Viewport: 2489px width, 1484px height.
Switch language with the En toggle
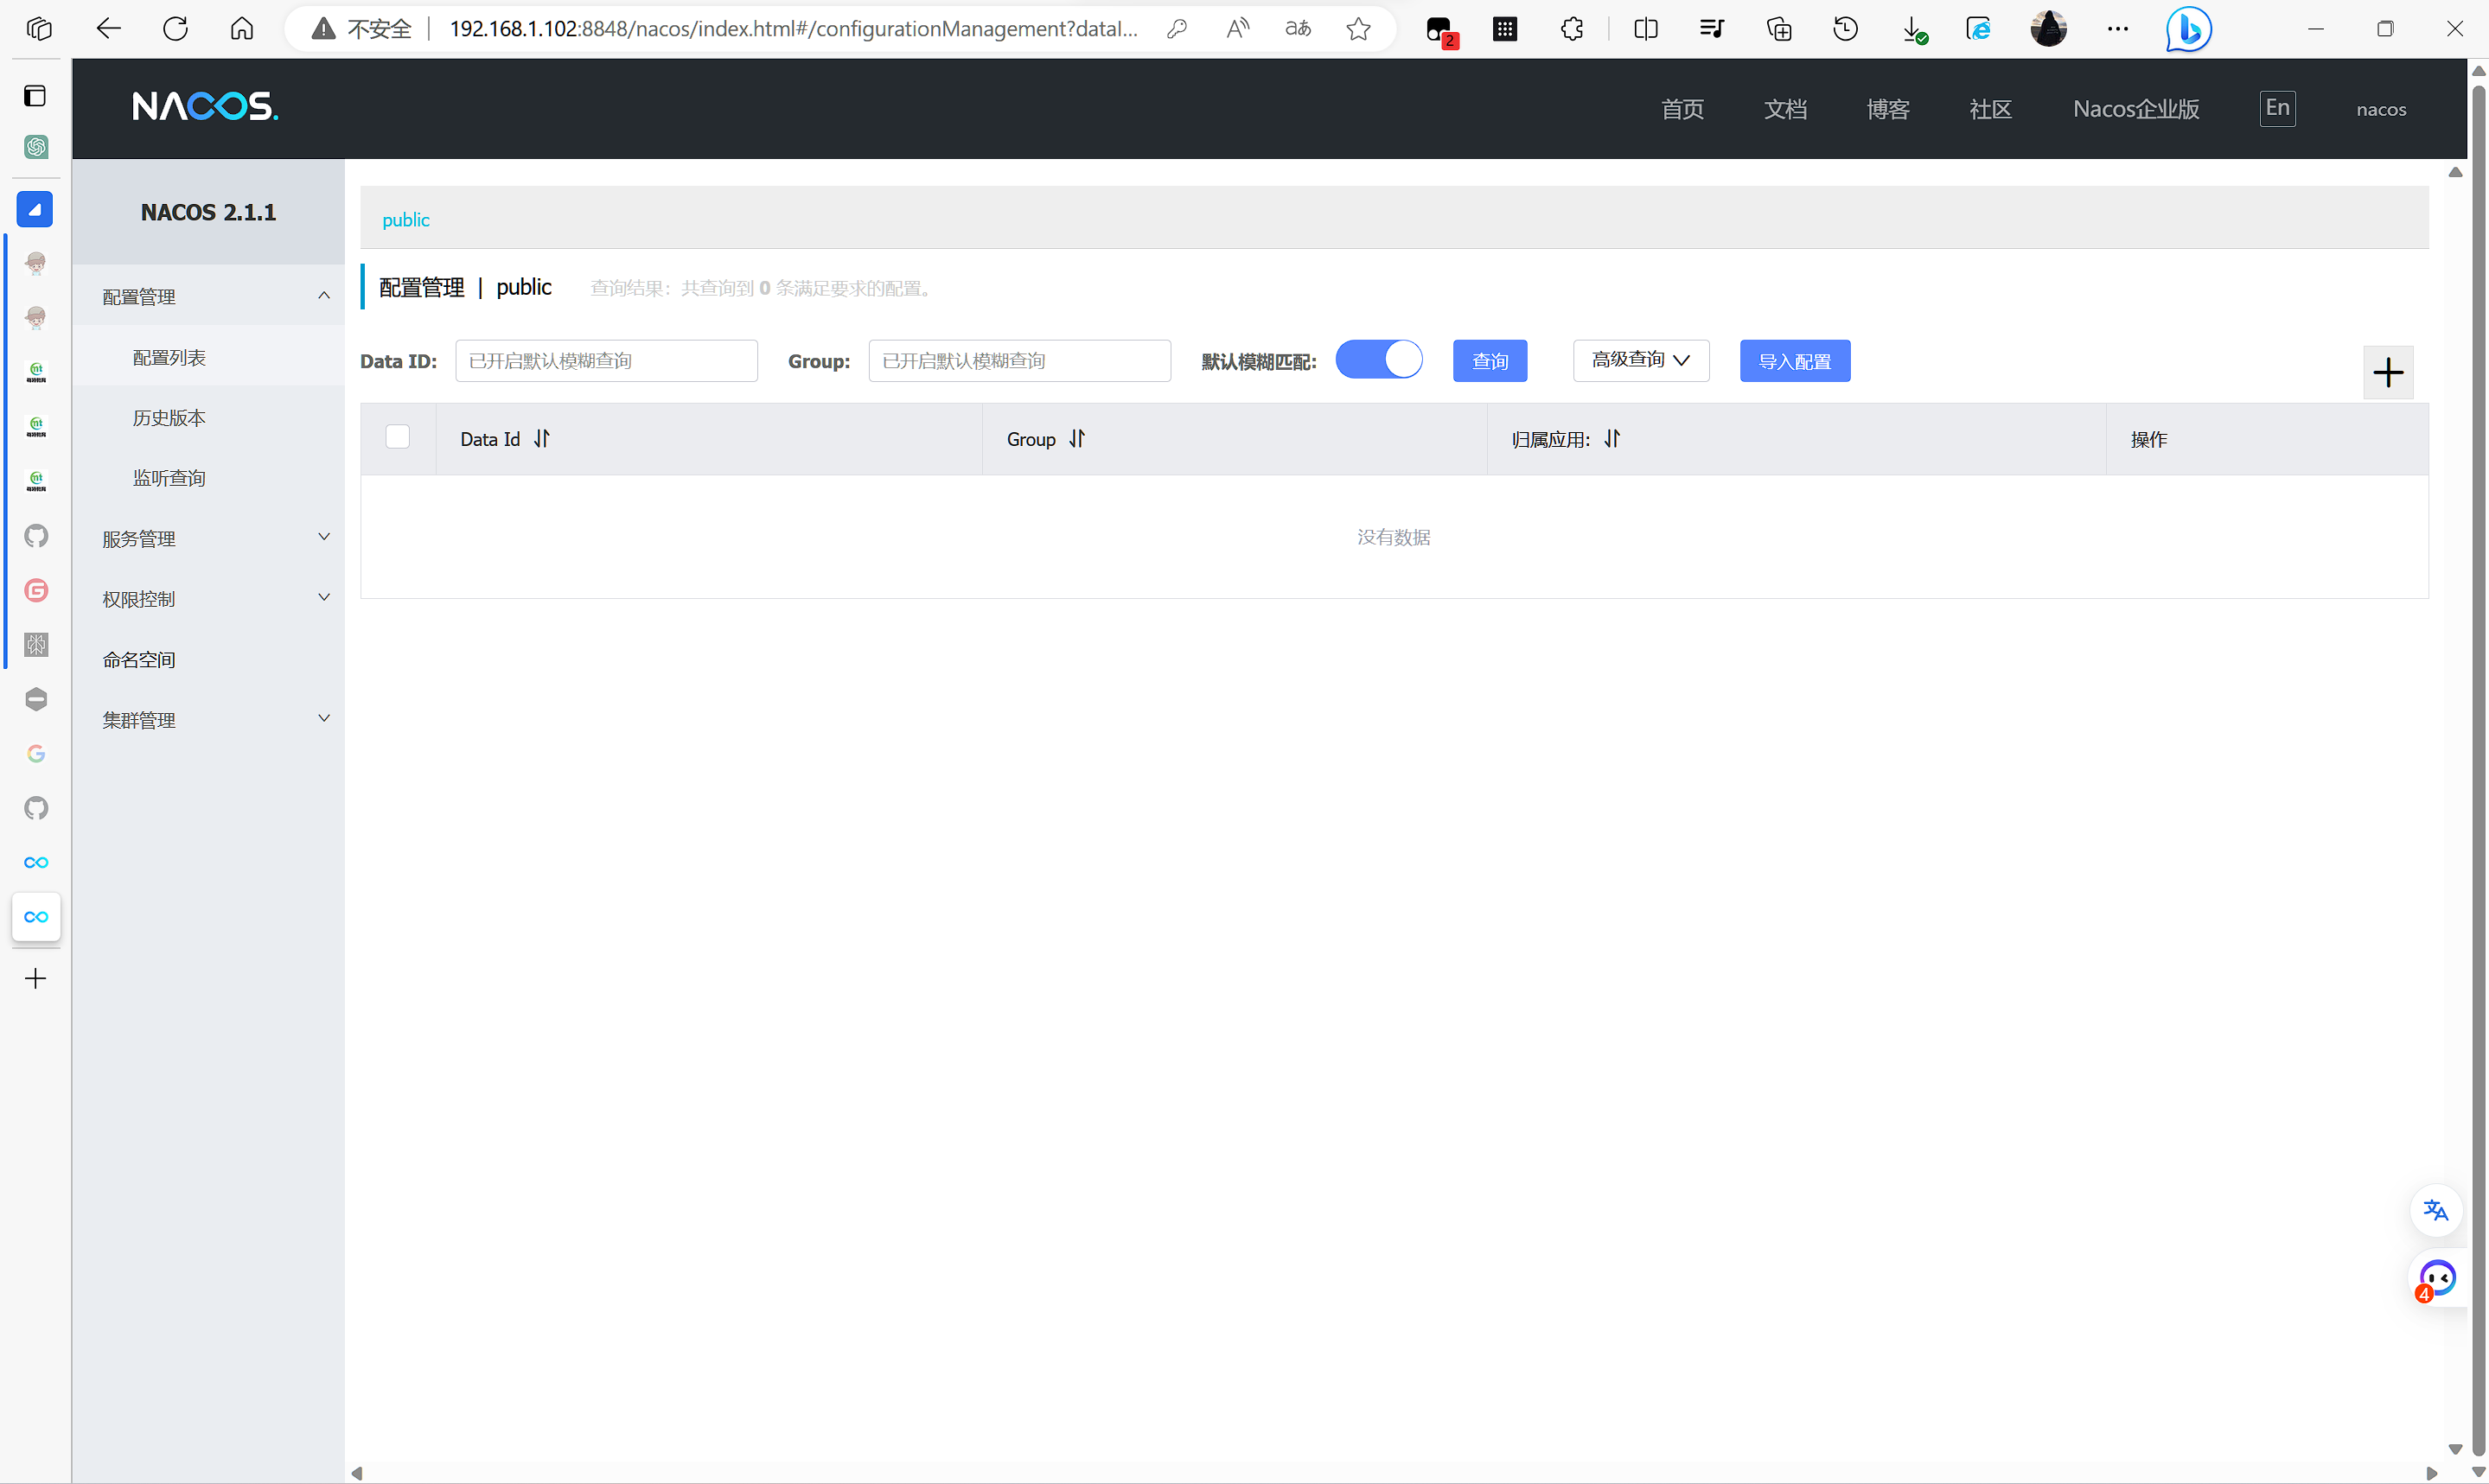2276,108
